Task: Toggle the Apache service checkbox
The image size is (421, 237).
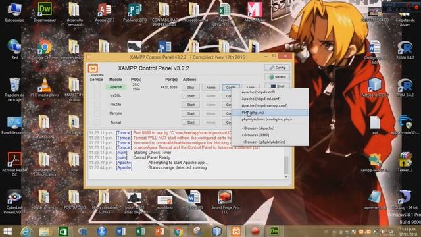Action: click(97, 87)
